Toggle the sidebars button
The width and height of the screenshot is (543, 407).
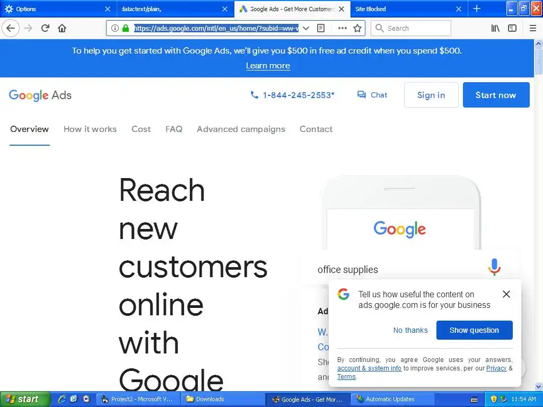tap(512, 28)
